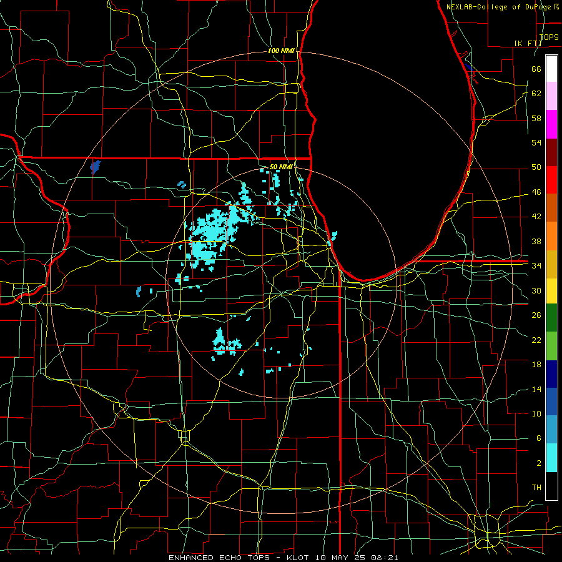Click the 6 legend value

538,438
